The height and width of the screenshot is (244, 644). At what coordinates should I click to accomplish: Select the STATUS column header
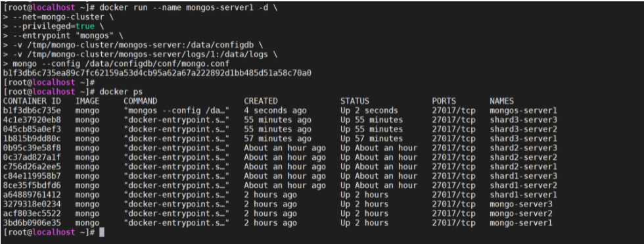tap(354, 101)
